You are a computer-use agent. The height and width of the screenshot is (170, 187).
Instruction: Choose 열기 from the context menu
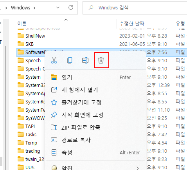[95, 77]
